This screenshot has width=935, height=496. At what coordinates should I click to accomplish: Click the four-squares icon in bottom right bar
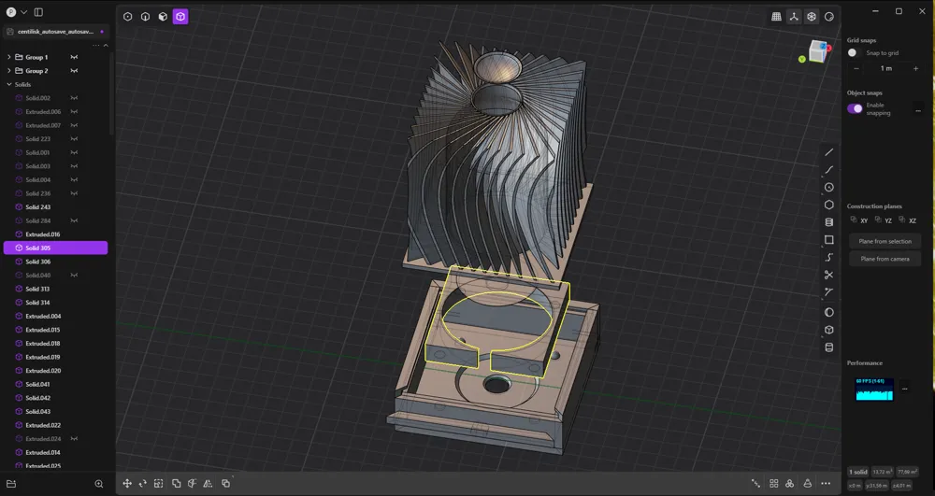tap(773, 484)
